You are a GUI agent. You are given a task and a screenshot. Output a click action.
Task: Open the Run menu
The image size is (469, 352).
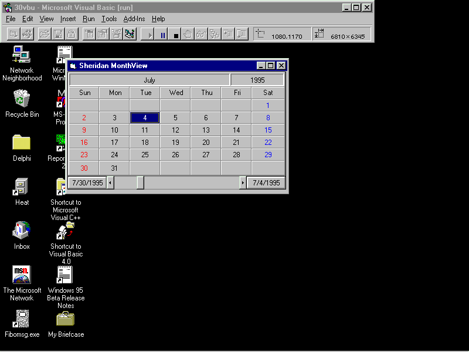tap(89, 19)
